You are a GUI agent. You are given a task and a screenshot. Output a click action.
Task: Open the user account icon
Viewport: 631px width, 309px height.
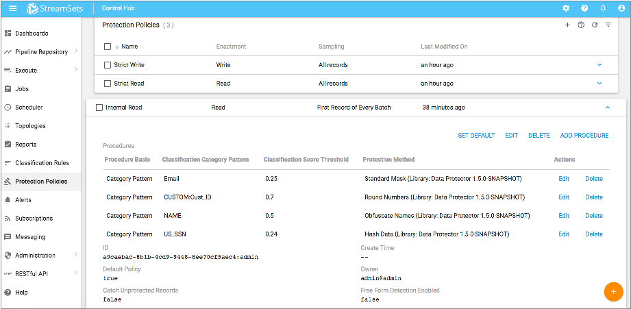click(621, 8)
